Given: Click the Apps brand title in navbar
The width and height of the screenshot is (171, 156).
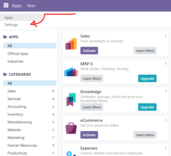Looking at the screenshot, I should tap(17, 6).
